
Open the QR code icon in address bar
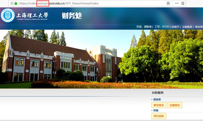pyautogui.click(x=168, y=3)
